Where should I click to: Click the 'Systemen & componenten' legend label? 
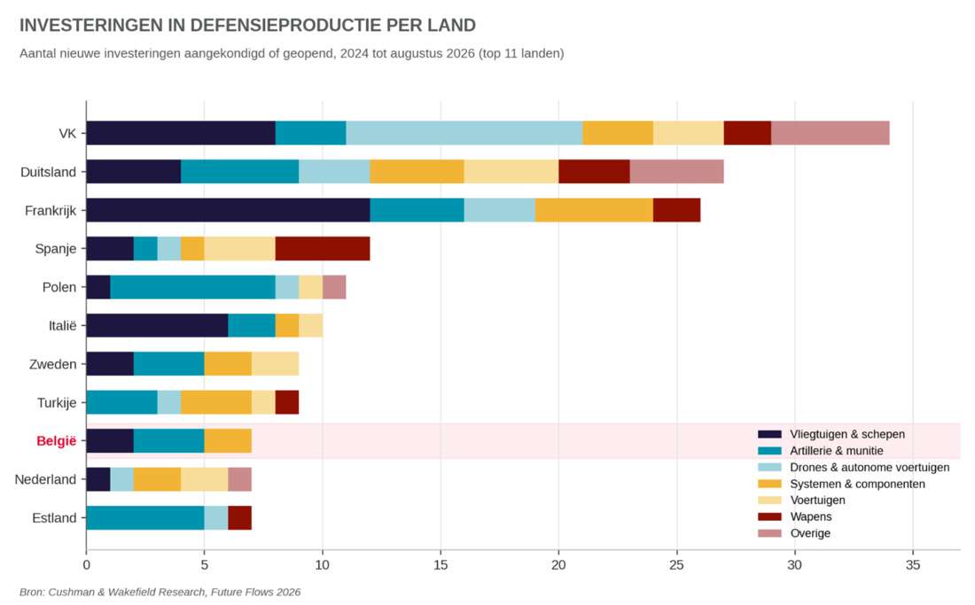tap(857, 484)
